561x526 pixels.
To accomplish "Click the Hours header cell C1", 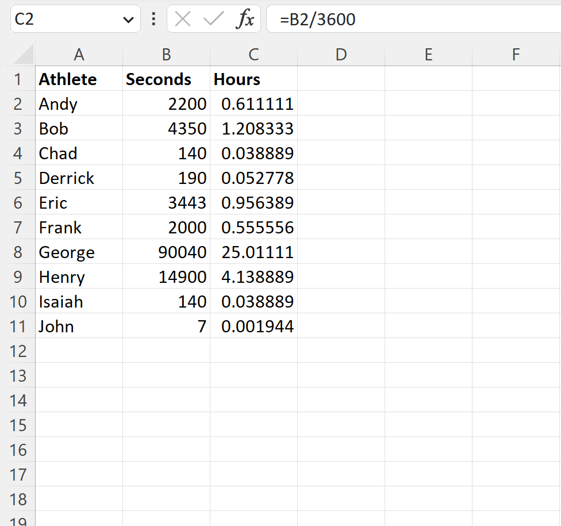I will pyautogui.click(x=253, y=79).
